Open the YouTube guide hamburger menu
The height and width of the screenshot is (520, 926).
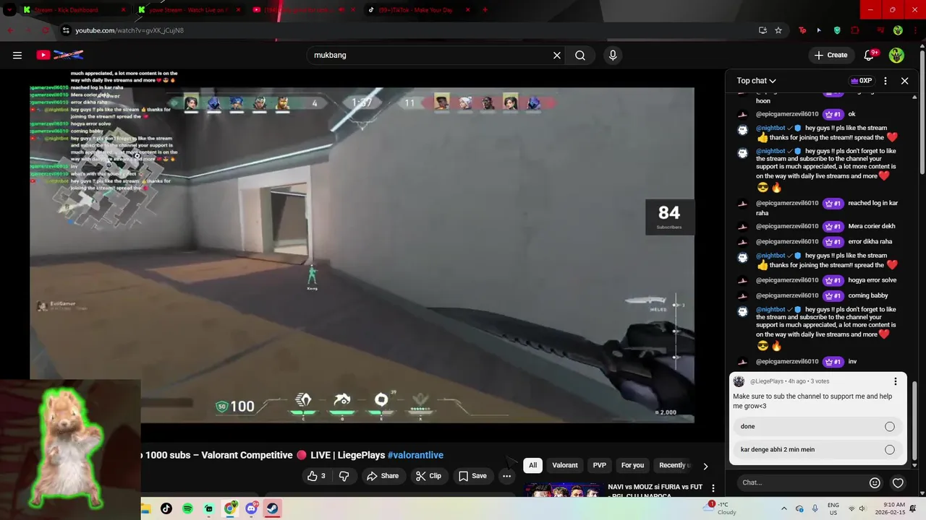point(17,55)
